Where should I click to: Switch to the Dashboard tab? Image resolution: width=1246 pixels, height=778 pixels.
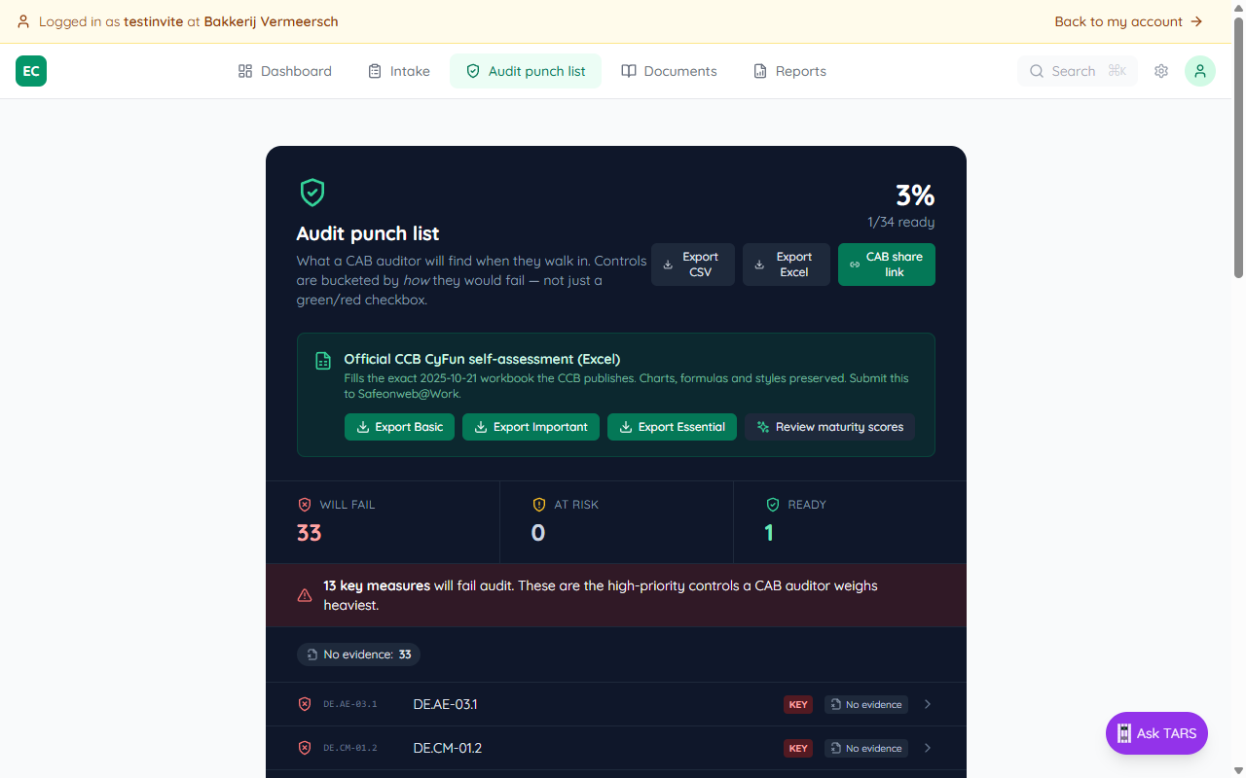click(285, 71)
